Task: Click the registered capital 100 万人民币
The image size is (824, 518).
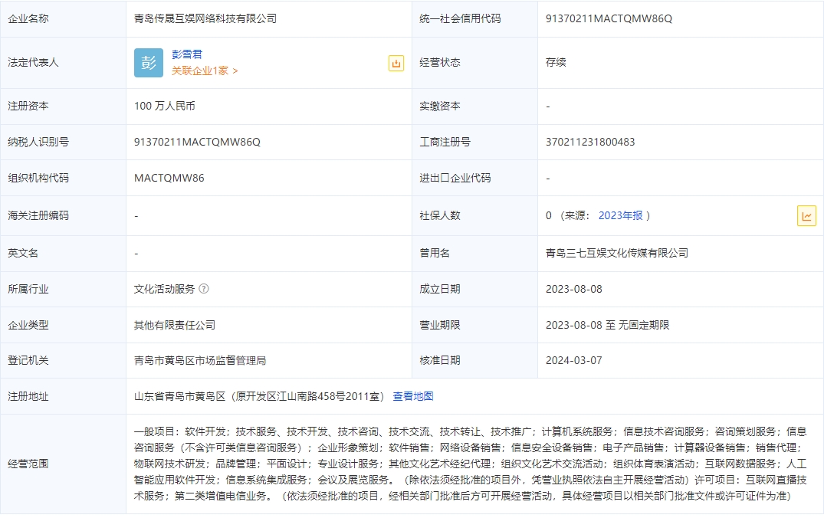Action: click(165, 106)
